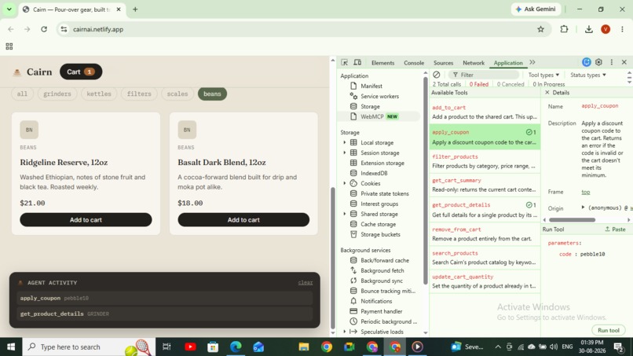Image resolution: width=633 pixels, height=356 pixels.
Task: Switch to the Elements tab
Action: point(382,63)
